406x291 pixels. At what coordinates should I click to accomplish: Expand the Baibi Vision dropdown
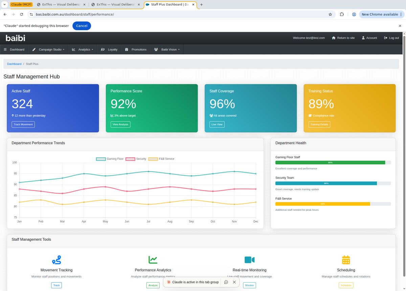[x=166, y=49]
